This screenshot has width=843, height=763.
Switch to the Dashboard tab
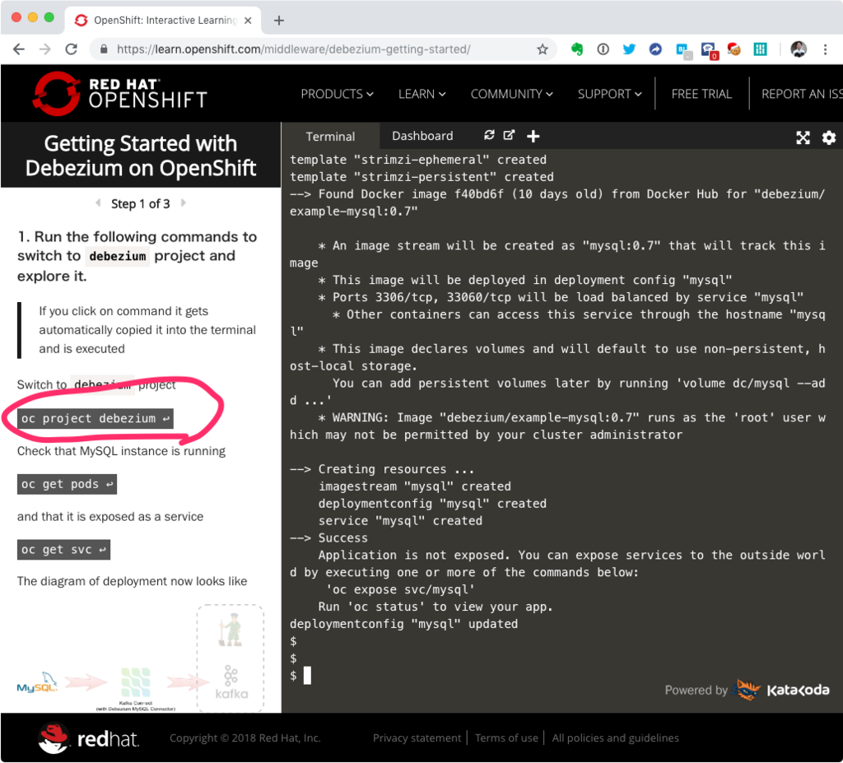point(422,136)
